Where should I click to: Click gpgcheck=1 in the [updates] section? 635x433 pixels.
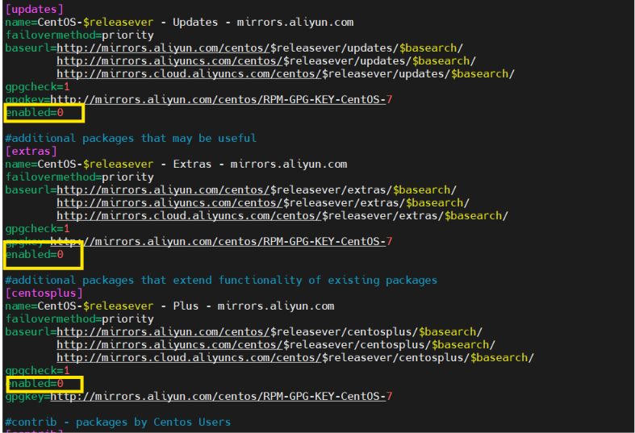click(x=37, y=87)
